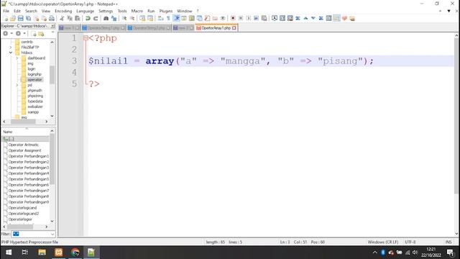460x259 pixels.
Task: Click Explorer new file icon
Action: (34, 34)
